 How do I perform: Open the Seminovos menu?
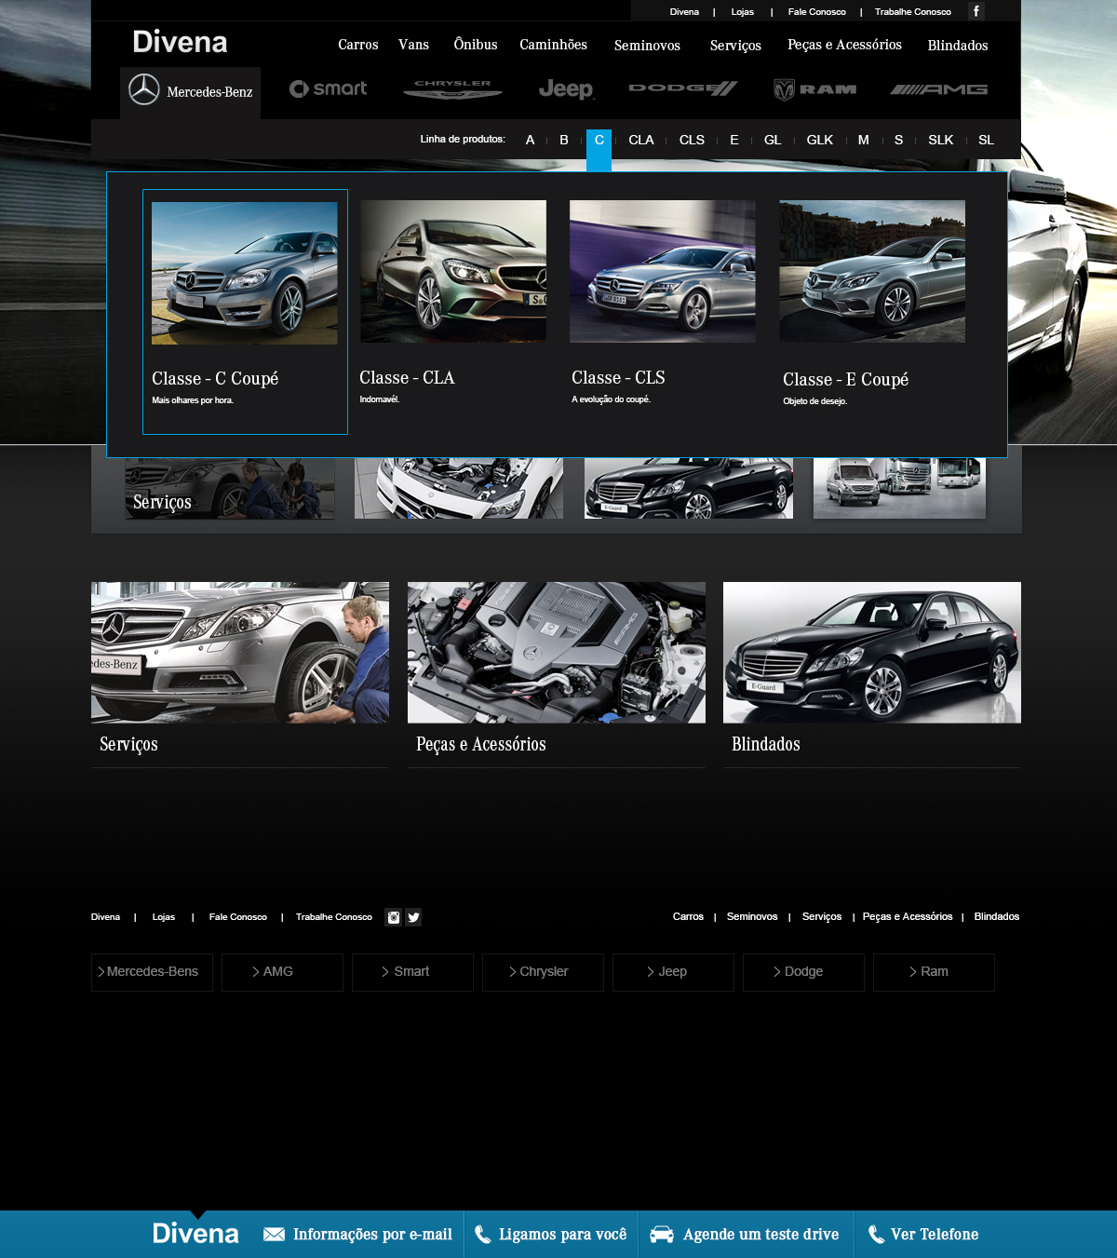pos(647,46)
